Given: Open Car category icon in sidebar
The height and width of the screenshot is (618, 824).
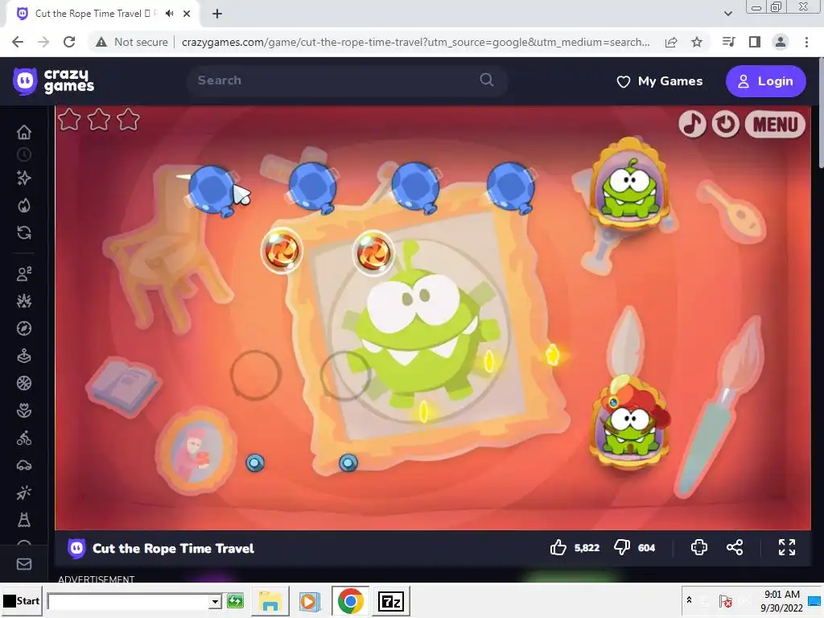Looking at the screenshot, I should tap(24, 465).
